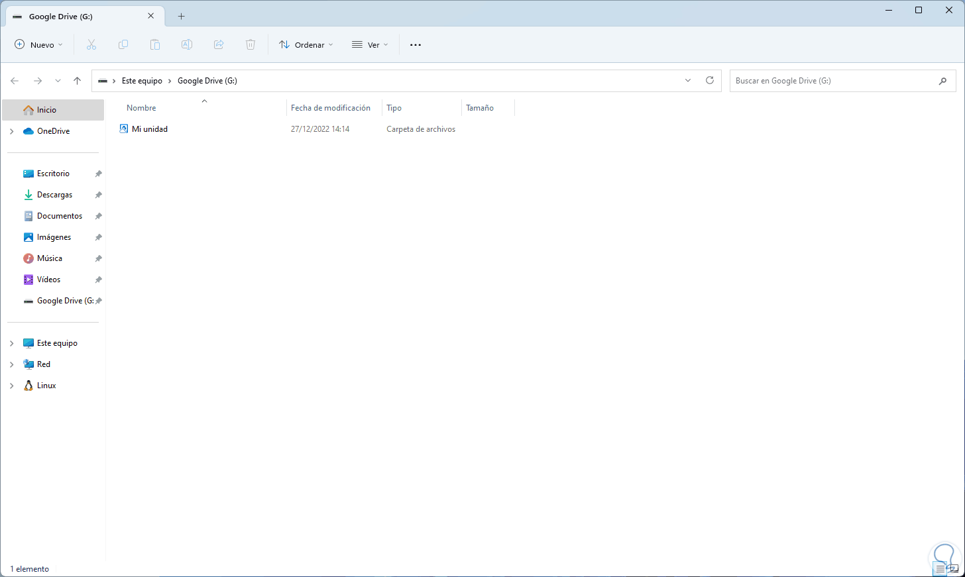
Task: Click the Delete trash icon
Action: pyautogui.click(x=251, y=44)
